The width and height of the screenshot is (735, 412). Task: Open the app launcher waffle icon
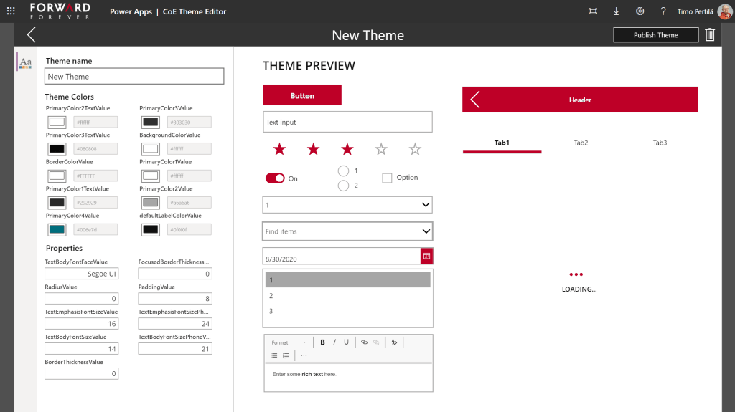click(11, 11)
